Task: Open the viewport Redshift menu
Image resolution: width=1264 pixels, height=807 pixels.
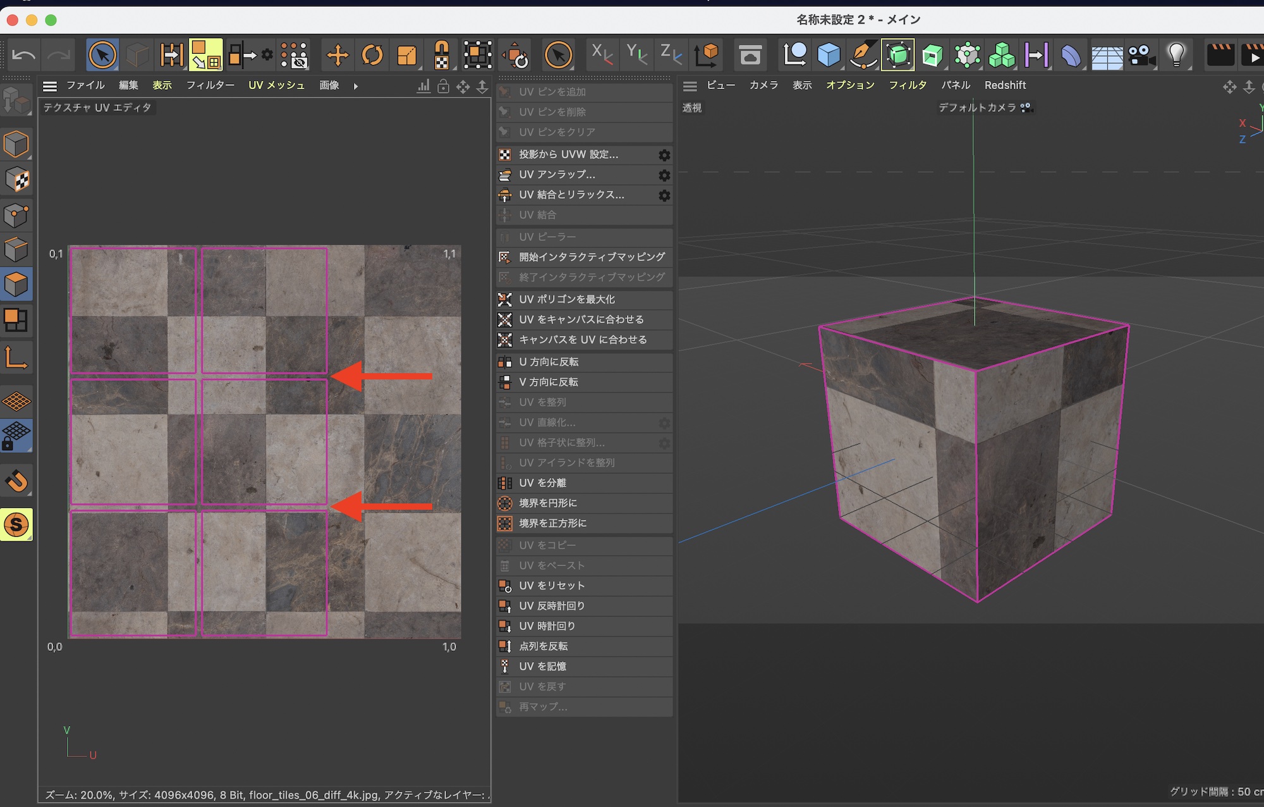Action: pos(1005,85)
